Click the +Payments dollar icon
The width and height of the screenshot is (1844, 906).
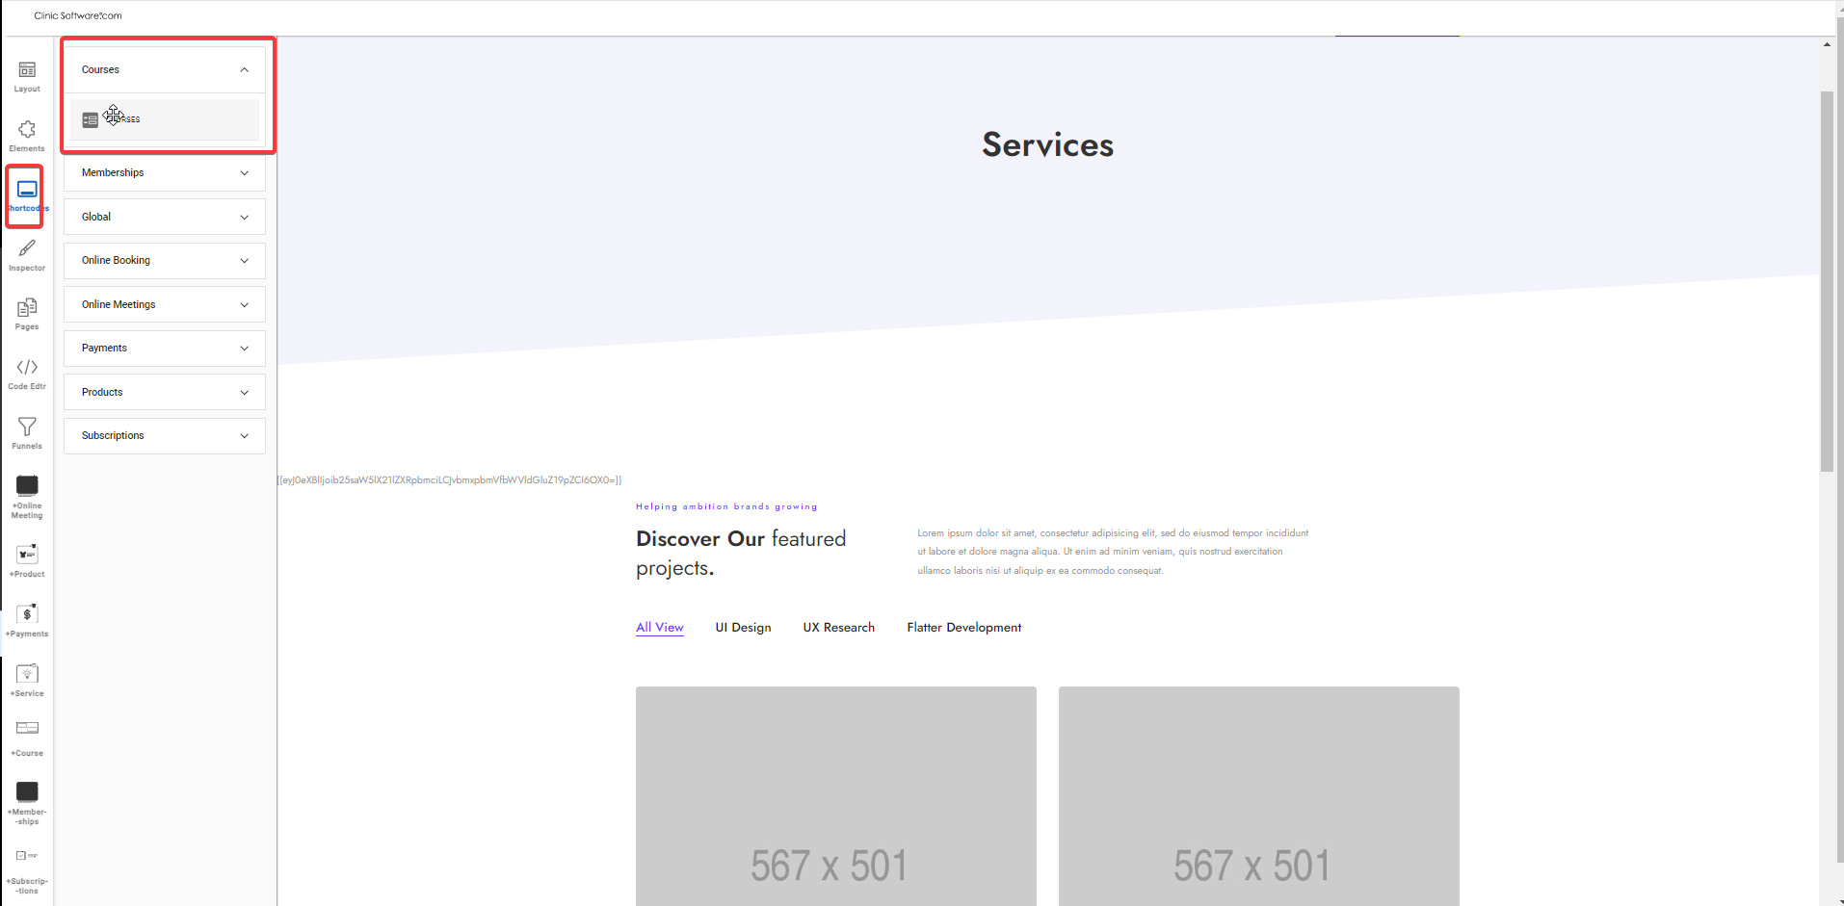pos(27,615)
